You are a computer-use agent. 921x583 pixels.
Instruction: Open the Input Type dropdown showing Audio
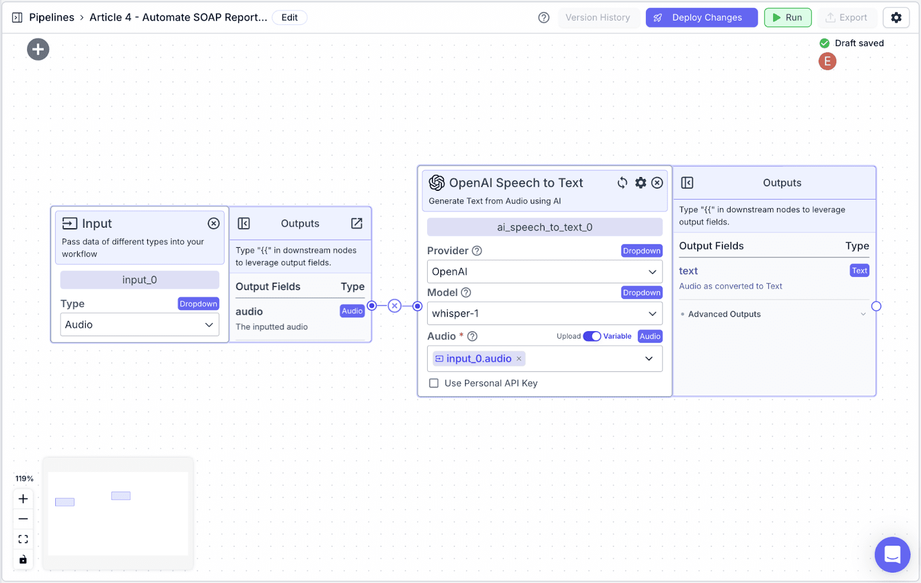point(139,324)
